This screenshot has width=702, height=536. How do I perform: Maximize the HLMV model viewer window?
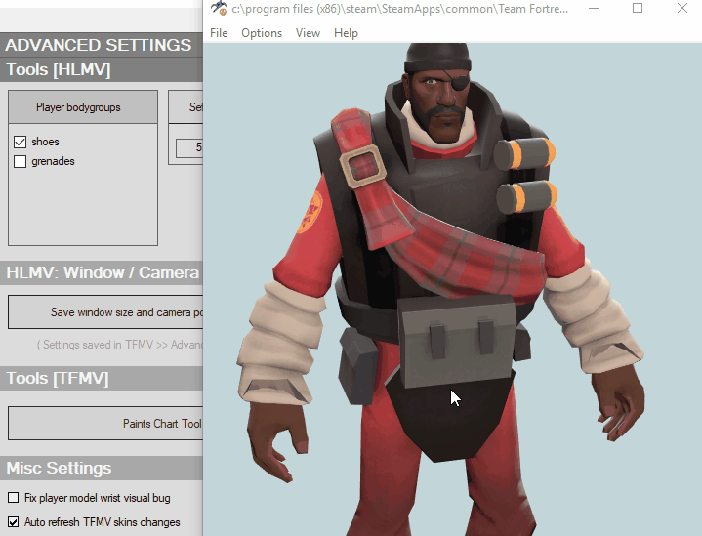tap(638, 8)
